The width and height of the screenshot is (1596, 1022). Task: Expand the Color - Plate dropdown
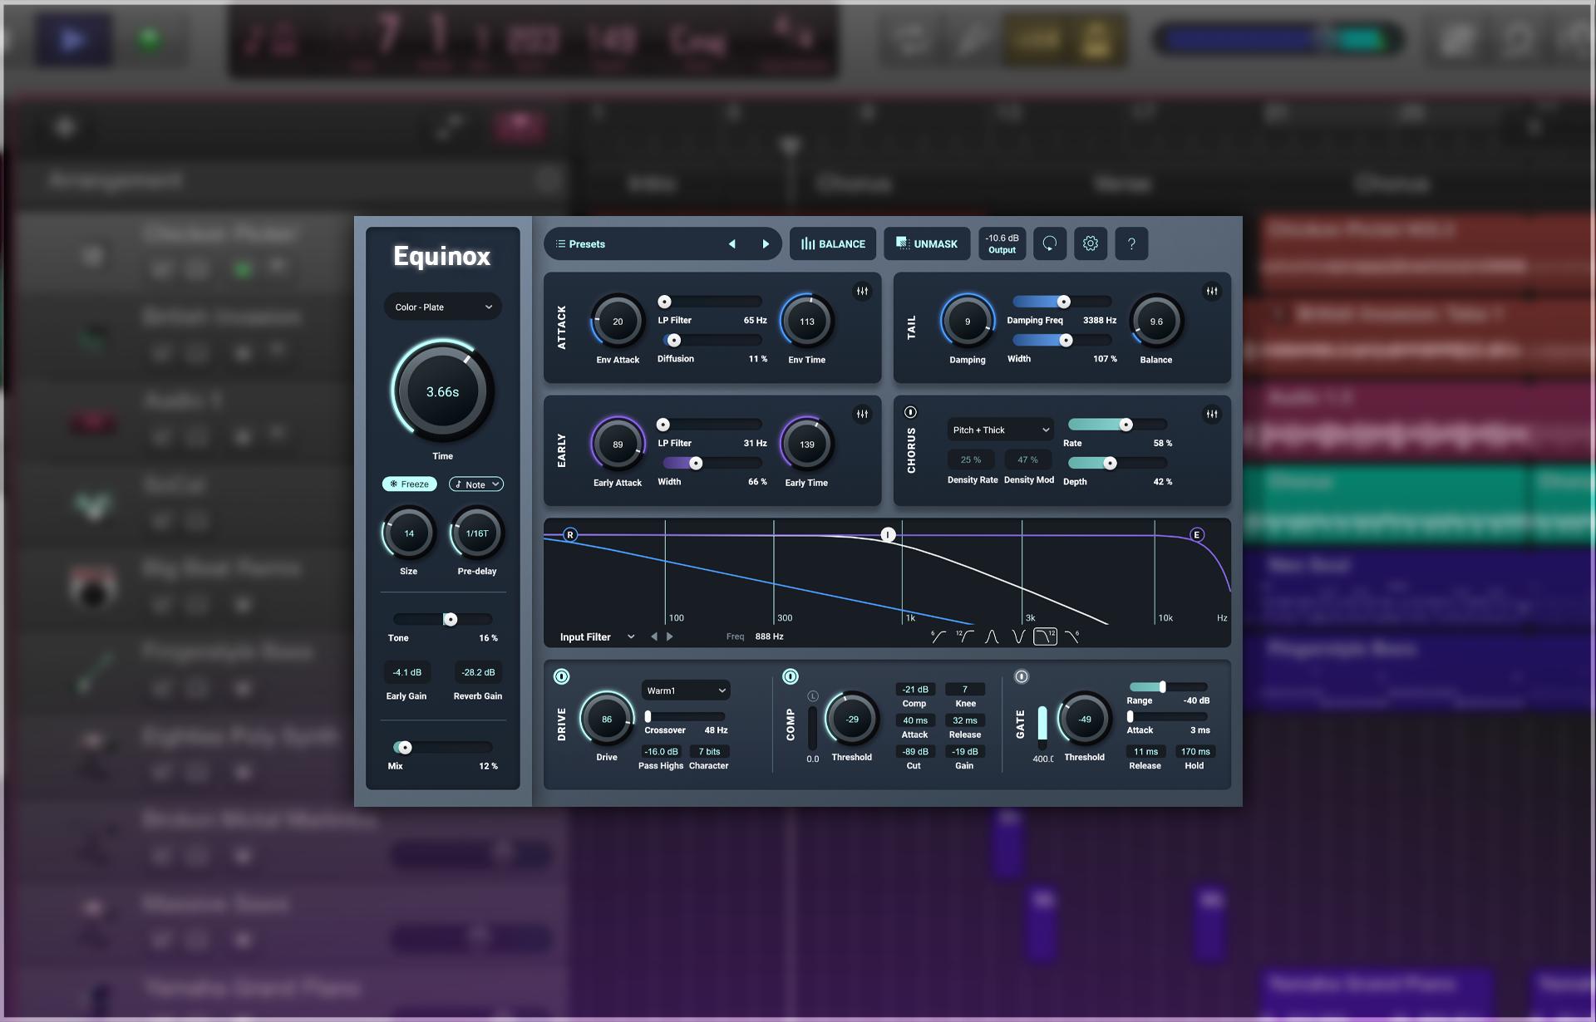[443, 307]
